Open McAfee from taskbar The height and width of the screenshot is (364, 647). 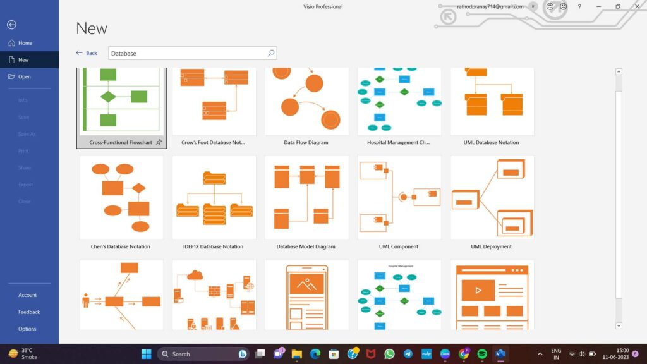[371, 354]
